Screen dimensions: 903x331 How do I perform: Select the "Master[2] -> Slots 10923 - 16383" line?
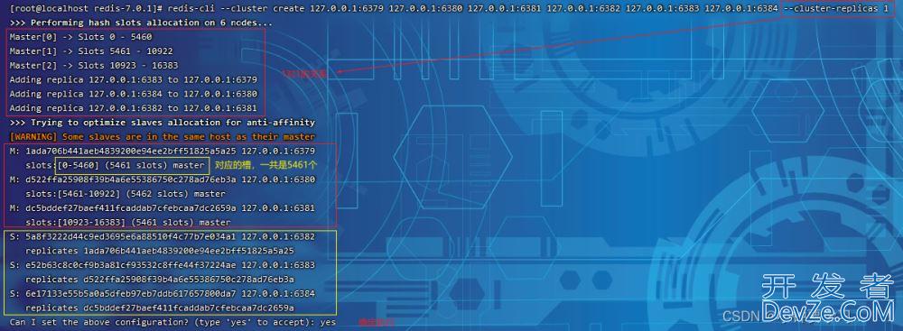pos(94,66)
